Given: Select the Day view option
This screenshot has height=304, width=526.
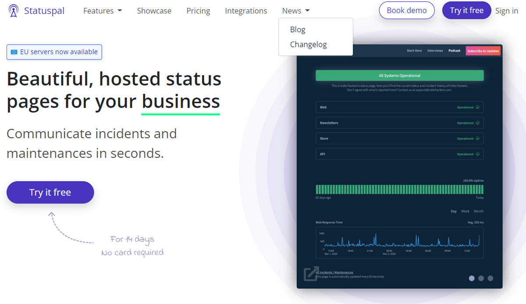Looking at the screenshot, I should click(453, 211).
